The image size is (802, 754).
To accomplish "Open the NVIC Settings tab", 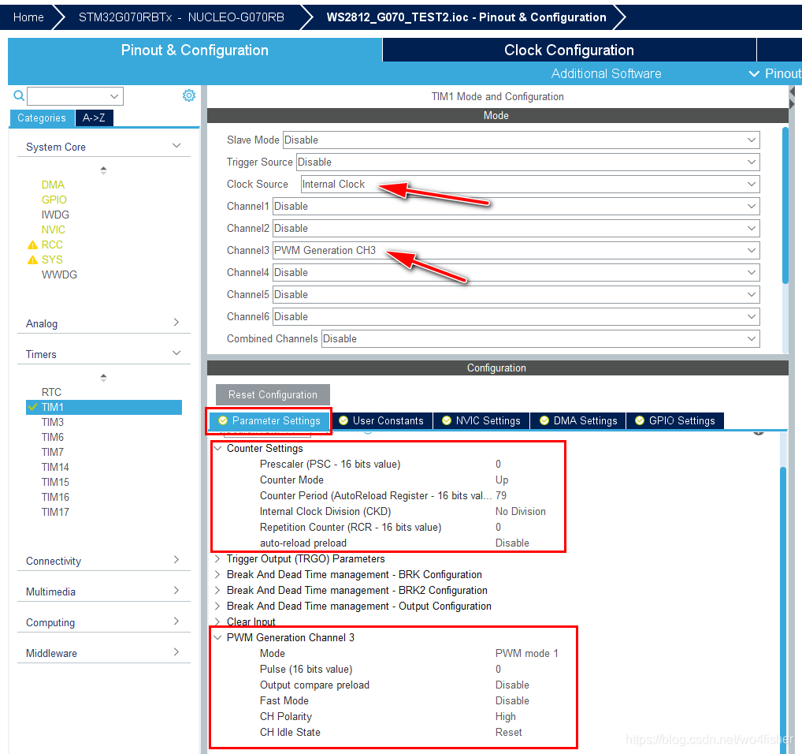I will [x=481, y=420].
